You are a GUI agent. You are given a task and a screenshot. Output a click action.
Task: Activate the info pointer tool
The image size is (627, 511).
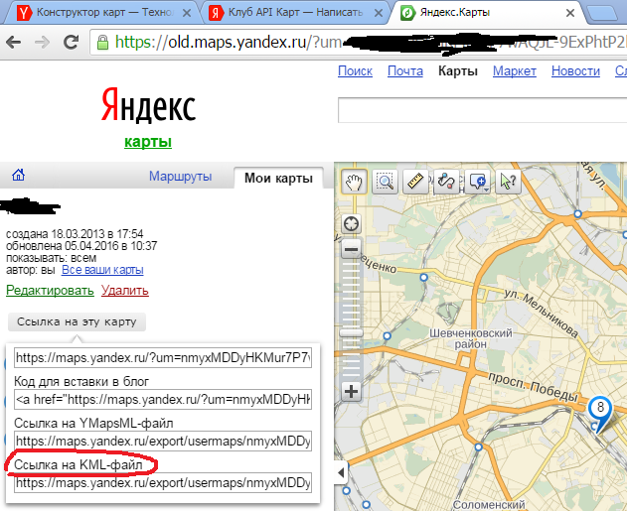pos(509,181)
